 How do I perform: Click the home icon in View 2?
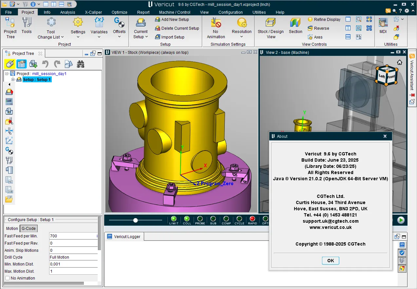pyautogui.click(x=399, y=62)
